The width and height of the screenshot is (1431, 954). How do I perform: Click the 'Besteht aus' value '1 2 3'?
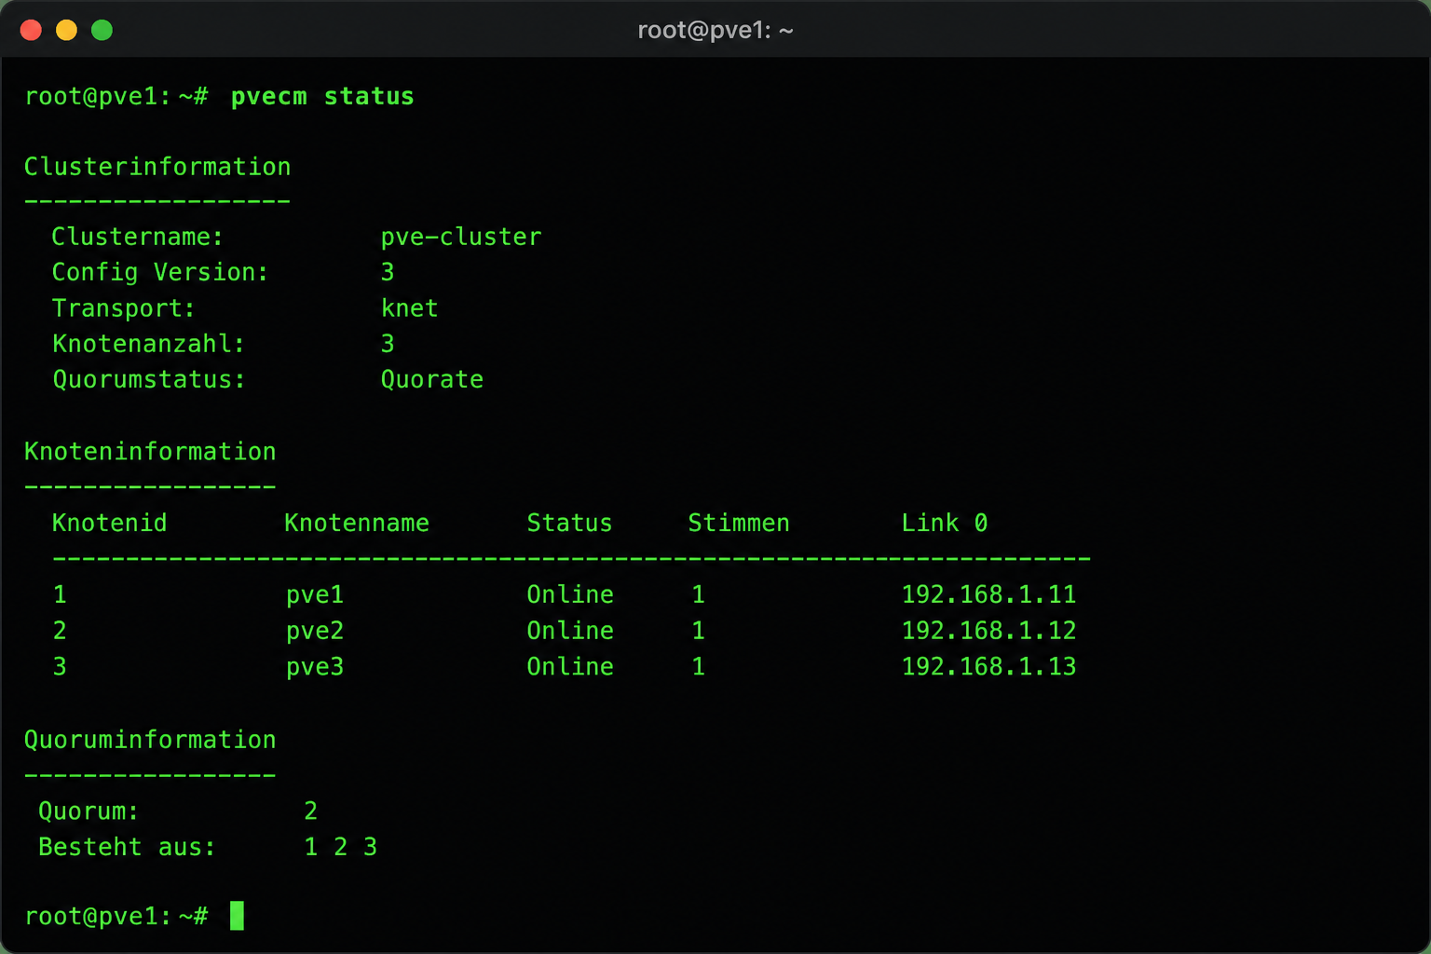[x=341, y=848]
